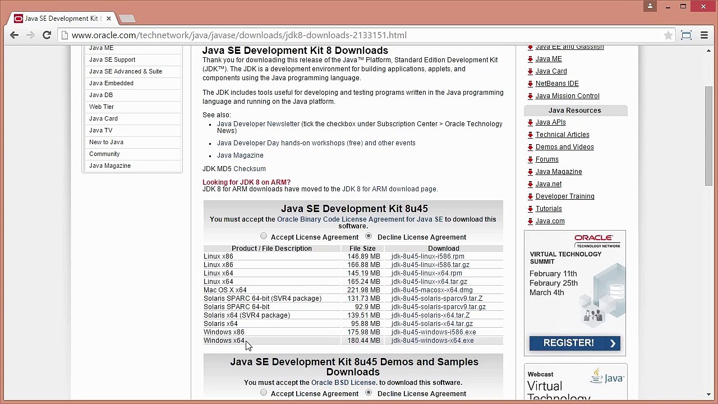Open the Oracle BSD License link

(343, 383)
